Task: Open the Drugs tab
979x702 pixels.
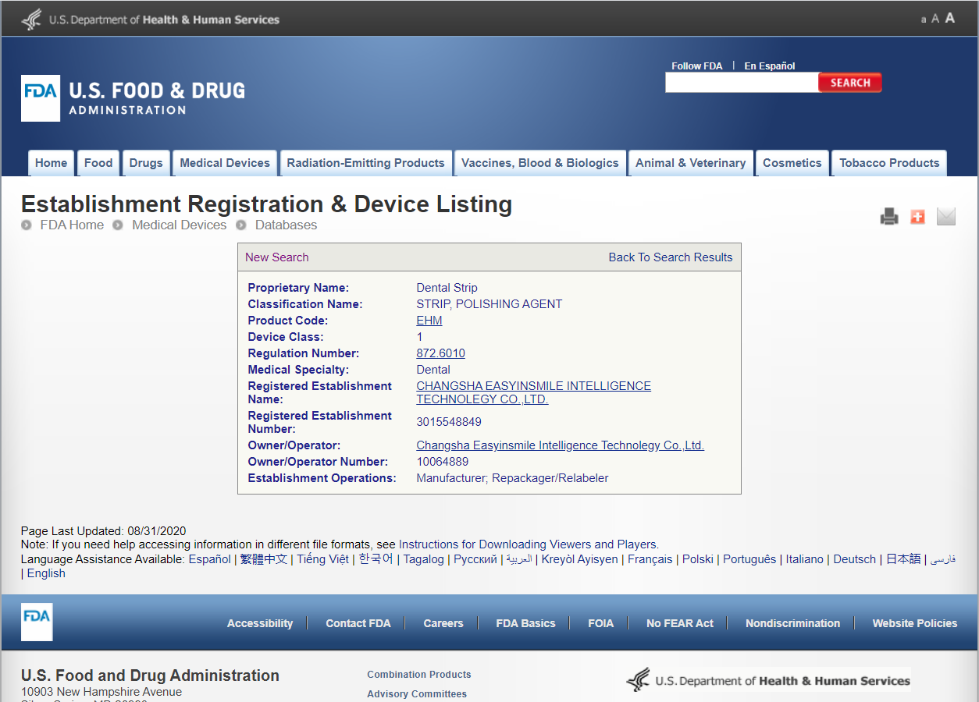Action: point(146,163)
